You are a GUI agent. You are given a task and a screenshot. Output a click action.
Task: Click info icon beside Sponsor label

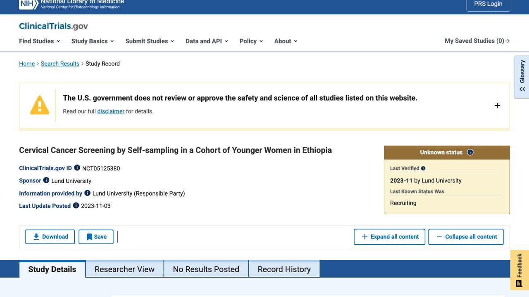(x=46, y=180)
